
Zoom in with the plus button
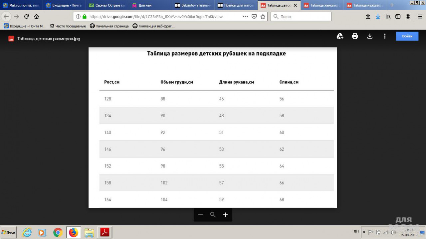(225, 215)
